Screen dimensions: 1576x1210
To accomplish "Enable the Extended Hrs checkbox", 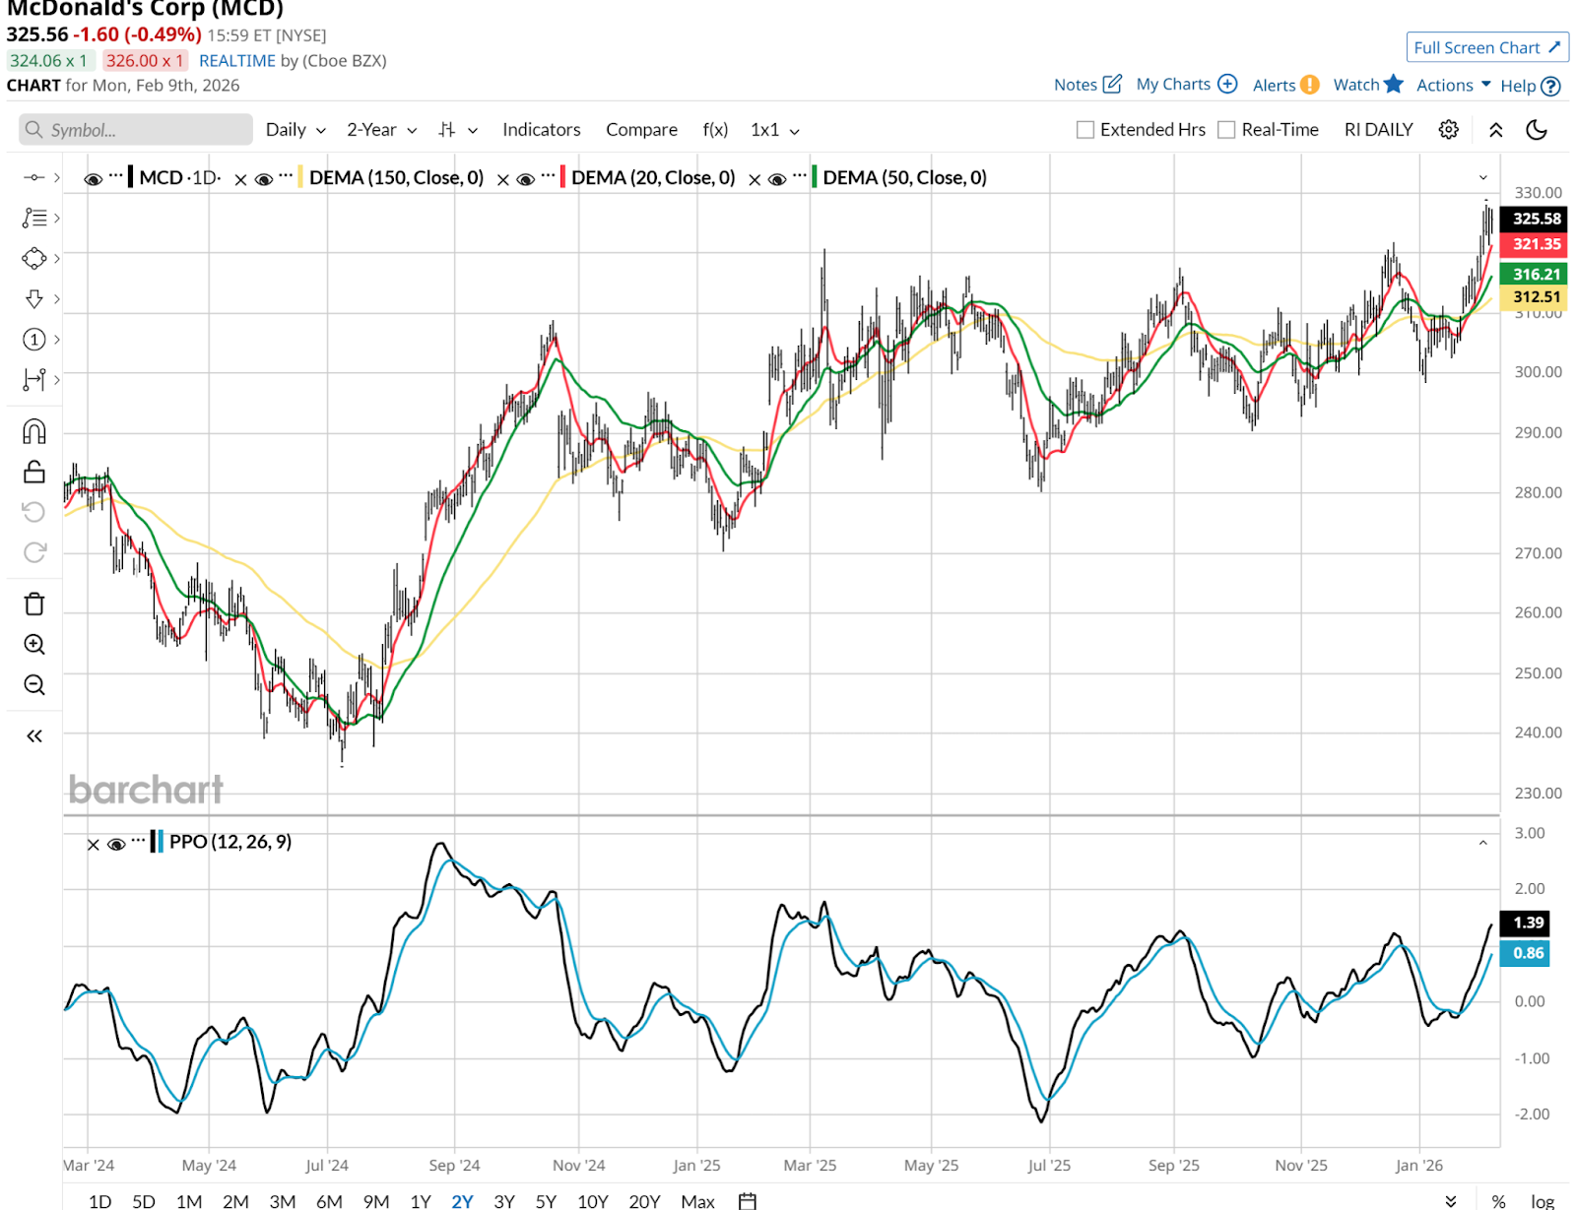I will 1085,130.
